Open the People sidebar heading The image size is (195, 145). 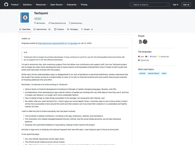click(x=141, y=36)
